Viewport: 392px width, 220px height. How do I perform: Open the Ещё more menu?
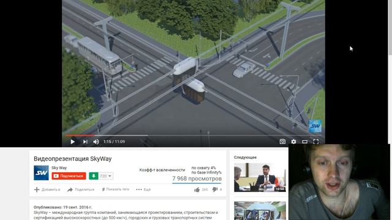pos(143,189)
